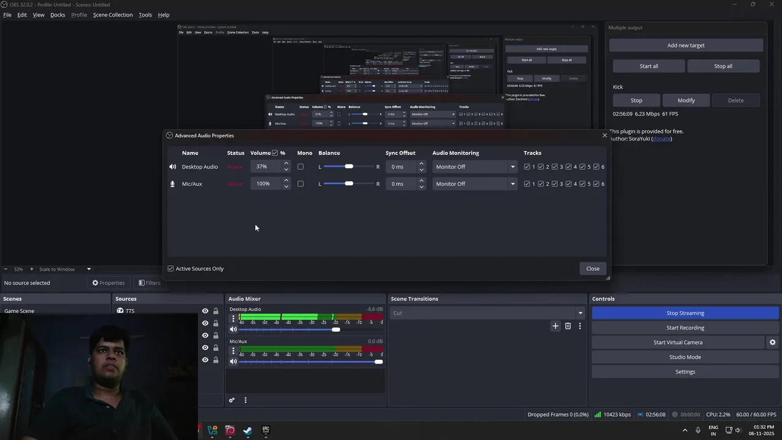The width and height of the screenshot is (782, 440).
Task: Mute Desktop Audio in the Audio Mixer
Action: (x=233, y=329)
